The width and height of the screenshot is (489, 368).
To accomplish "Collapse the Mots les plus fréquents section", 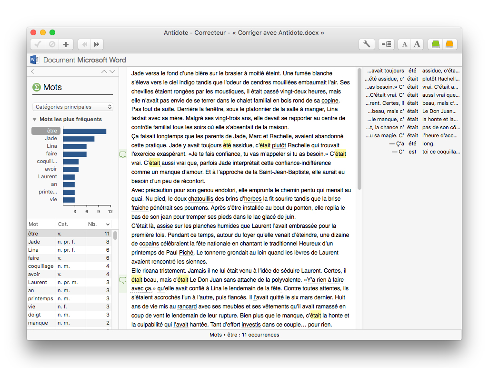I will click(35, 120).
